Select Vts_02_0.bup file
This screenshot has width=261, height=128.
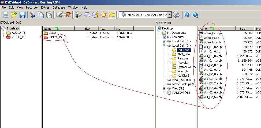tap(213, 65)
